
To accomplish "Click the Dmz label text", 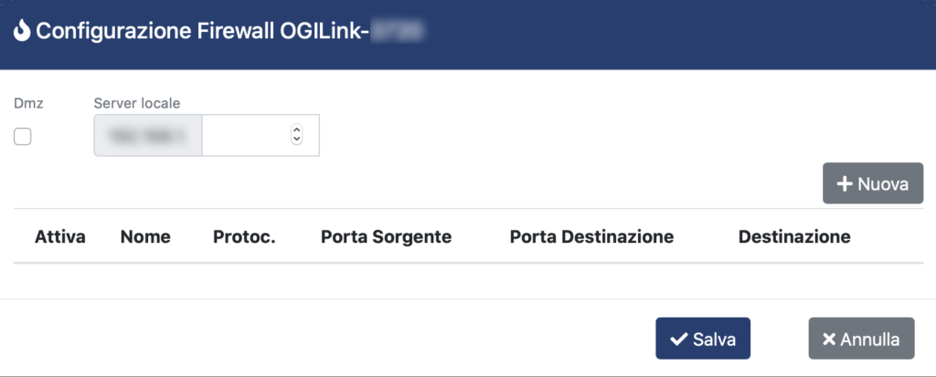I will (x=28, y=103).
